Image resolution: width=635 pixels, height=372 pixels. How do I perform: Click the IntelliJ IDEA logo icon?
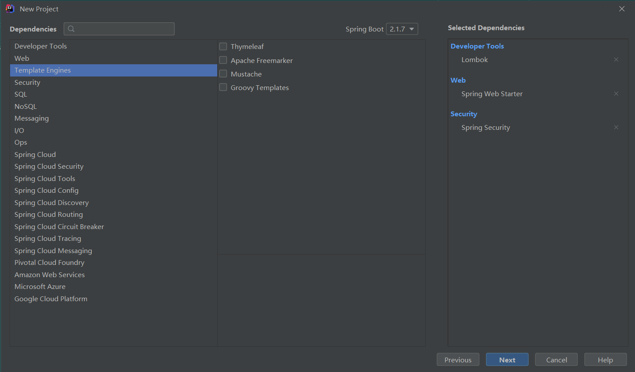(x=10, y=9)
